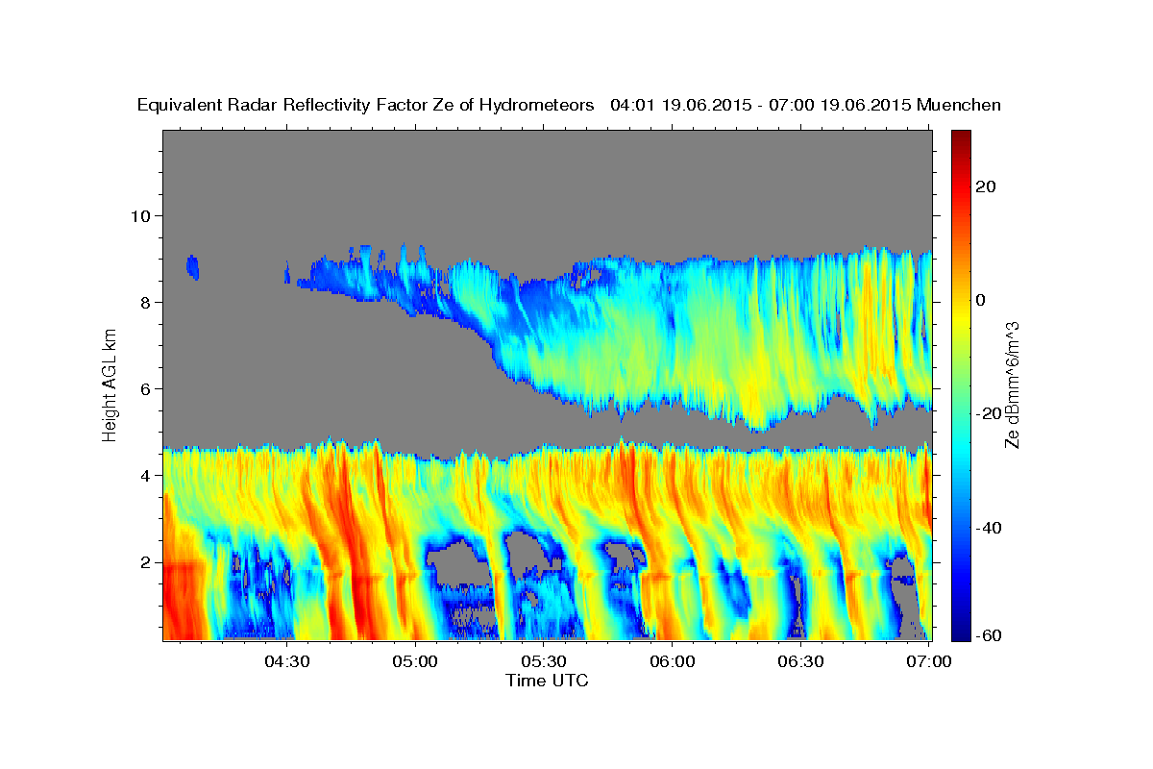Click the small isolated blue echo near 9 km
1153x769 pixels.
pyautogui.click(x=193, y=266)
